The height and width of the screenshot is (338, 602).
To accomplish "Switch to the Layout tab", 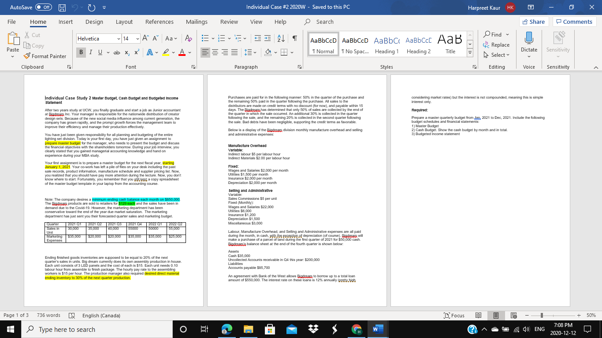I will (124, 22).
